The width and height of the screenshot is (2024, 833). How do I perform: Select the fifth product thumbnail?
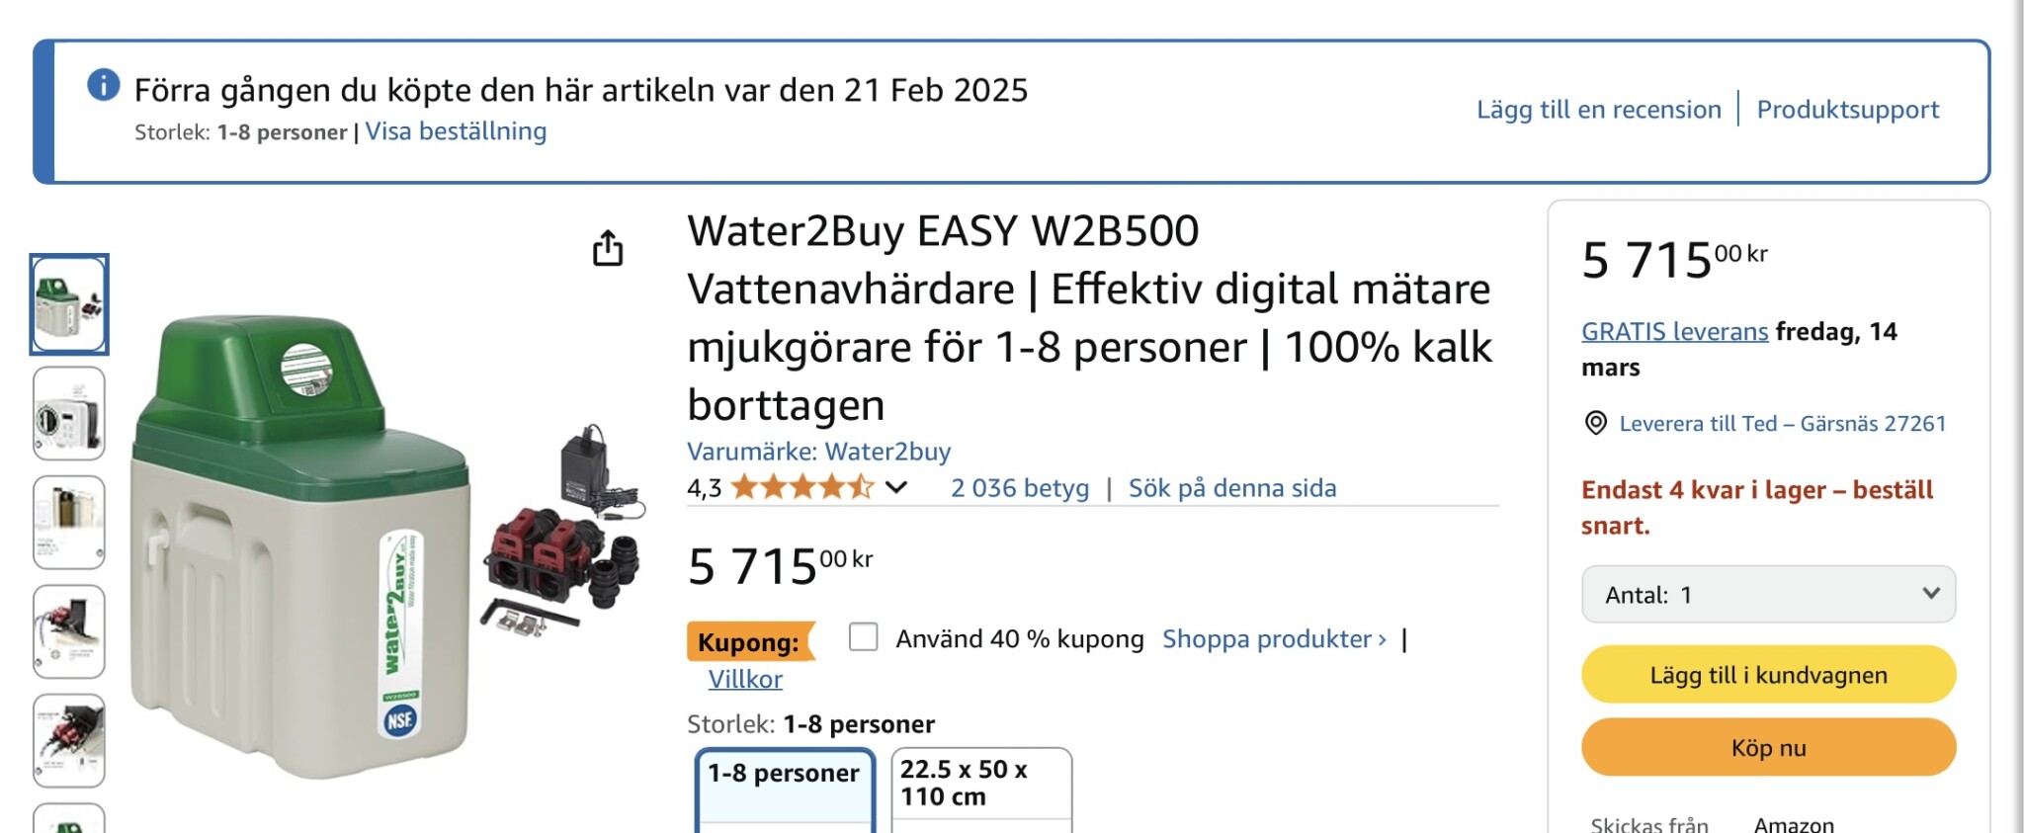click(x=69, y=740)
